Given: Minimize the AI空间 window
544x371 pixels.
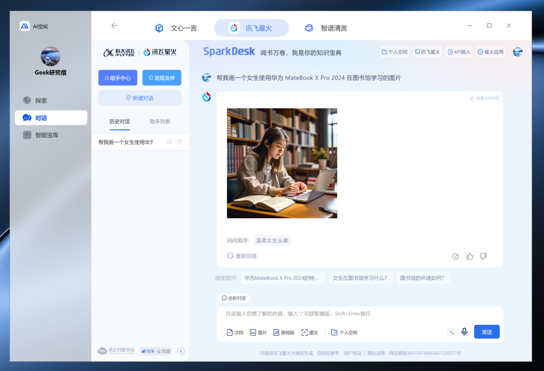Looking at the screenshot, I should (470, 26).
